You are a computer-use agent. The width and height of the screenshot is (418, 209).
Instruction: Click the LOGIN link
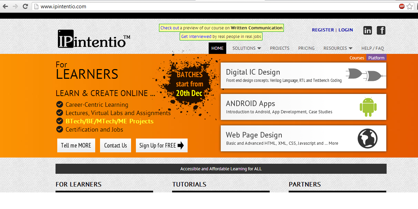click(346, 30)
